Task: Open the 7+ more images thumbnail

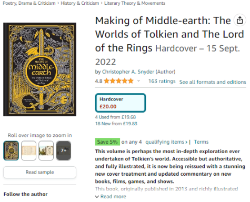Action: [64, 150]
